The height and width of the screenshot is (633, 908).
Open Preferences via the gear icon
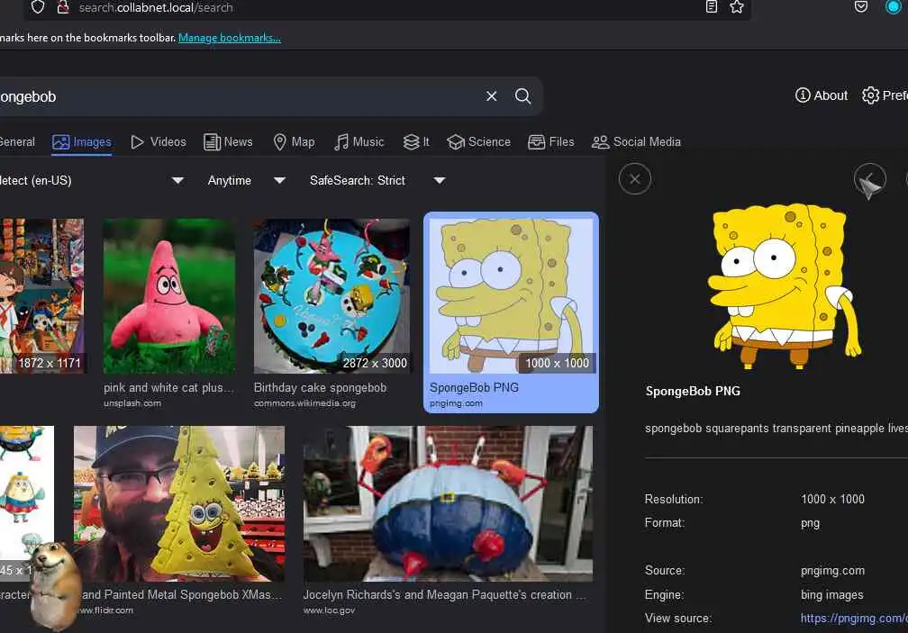point(885,95)
